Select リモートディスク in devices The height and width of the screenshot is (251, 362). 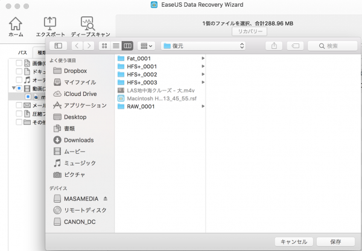[x=80, y=210]
